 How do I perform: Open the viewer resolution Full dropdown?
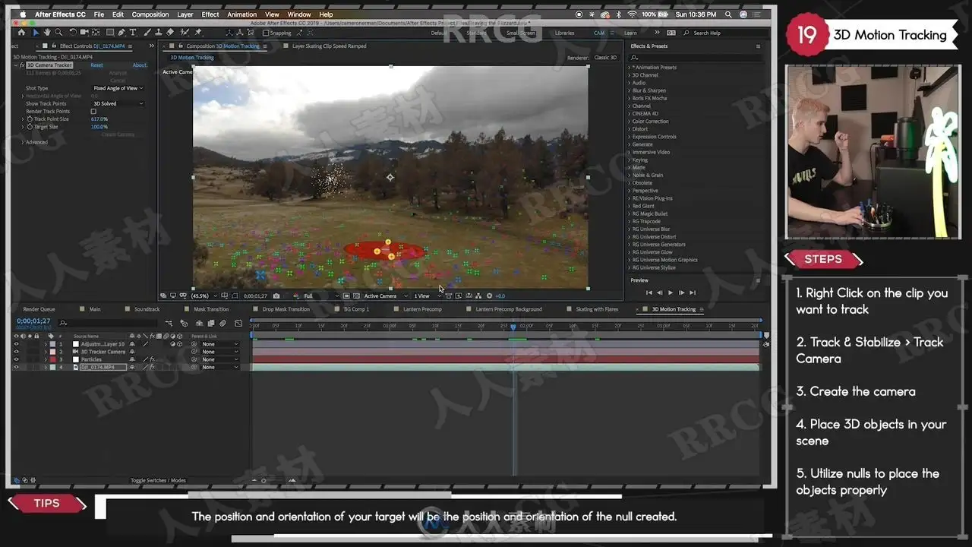[x=320, y=296]
